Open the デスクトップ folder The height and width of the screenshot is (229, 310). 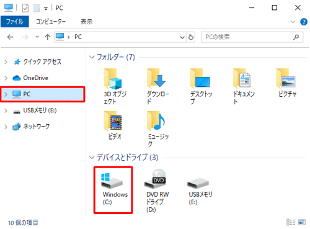point(200,86)
